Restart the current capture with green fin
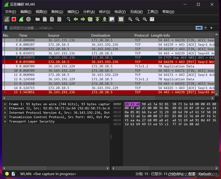Screen dimensions: 221x179 click(x=21, y=19)
